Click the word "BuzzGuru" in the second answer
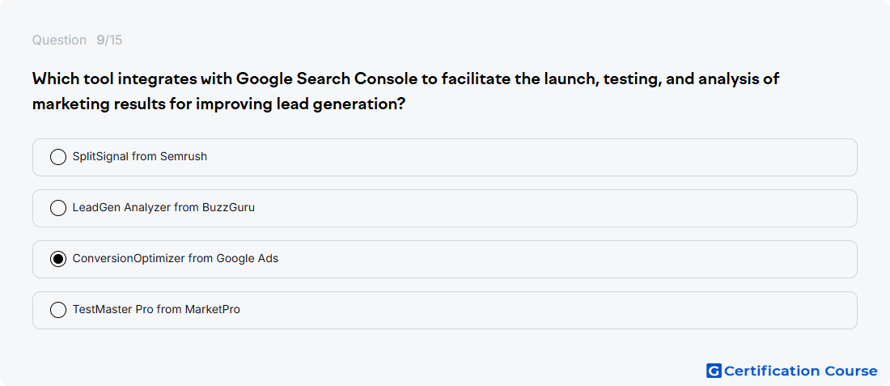 [228, 208]
